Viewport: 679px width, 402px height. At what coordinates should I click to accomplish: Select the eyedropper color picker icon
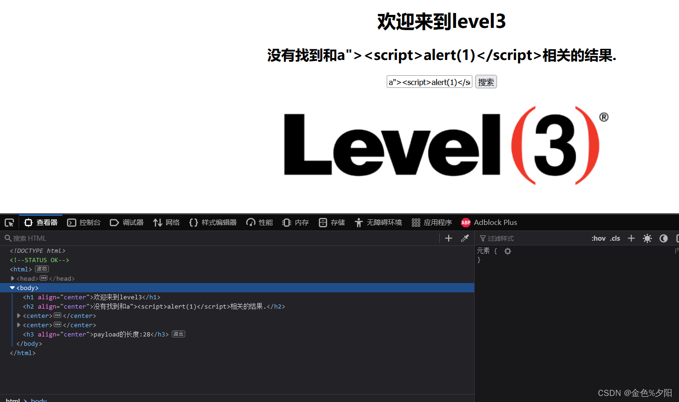[x=464, y=238]
